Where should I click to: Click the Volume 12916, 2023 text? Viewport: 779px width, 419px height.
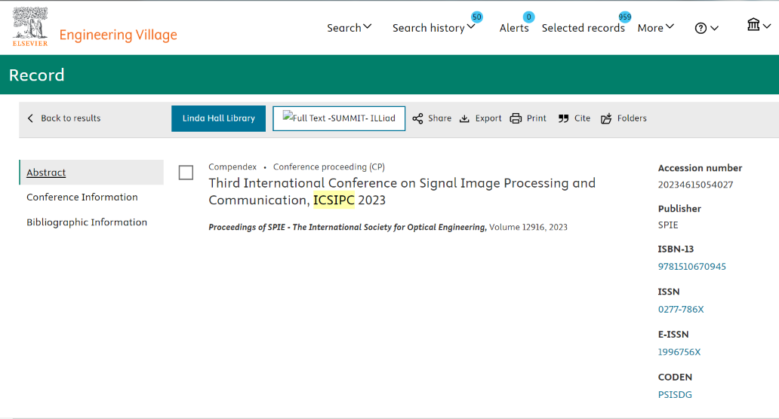(x=528, y=227)
